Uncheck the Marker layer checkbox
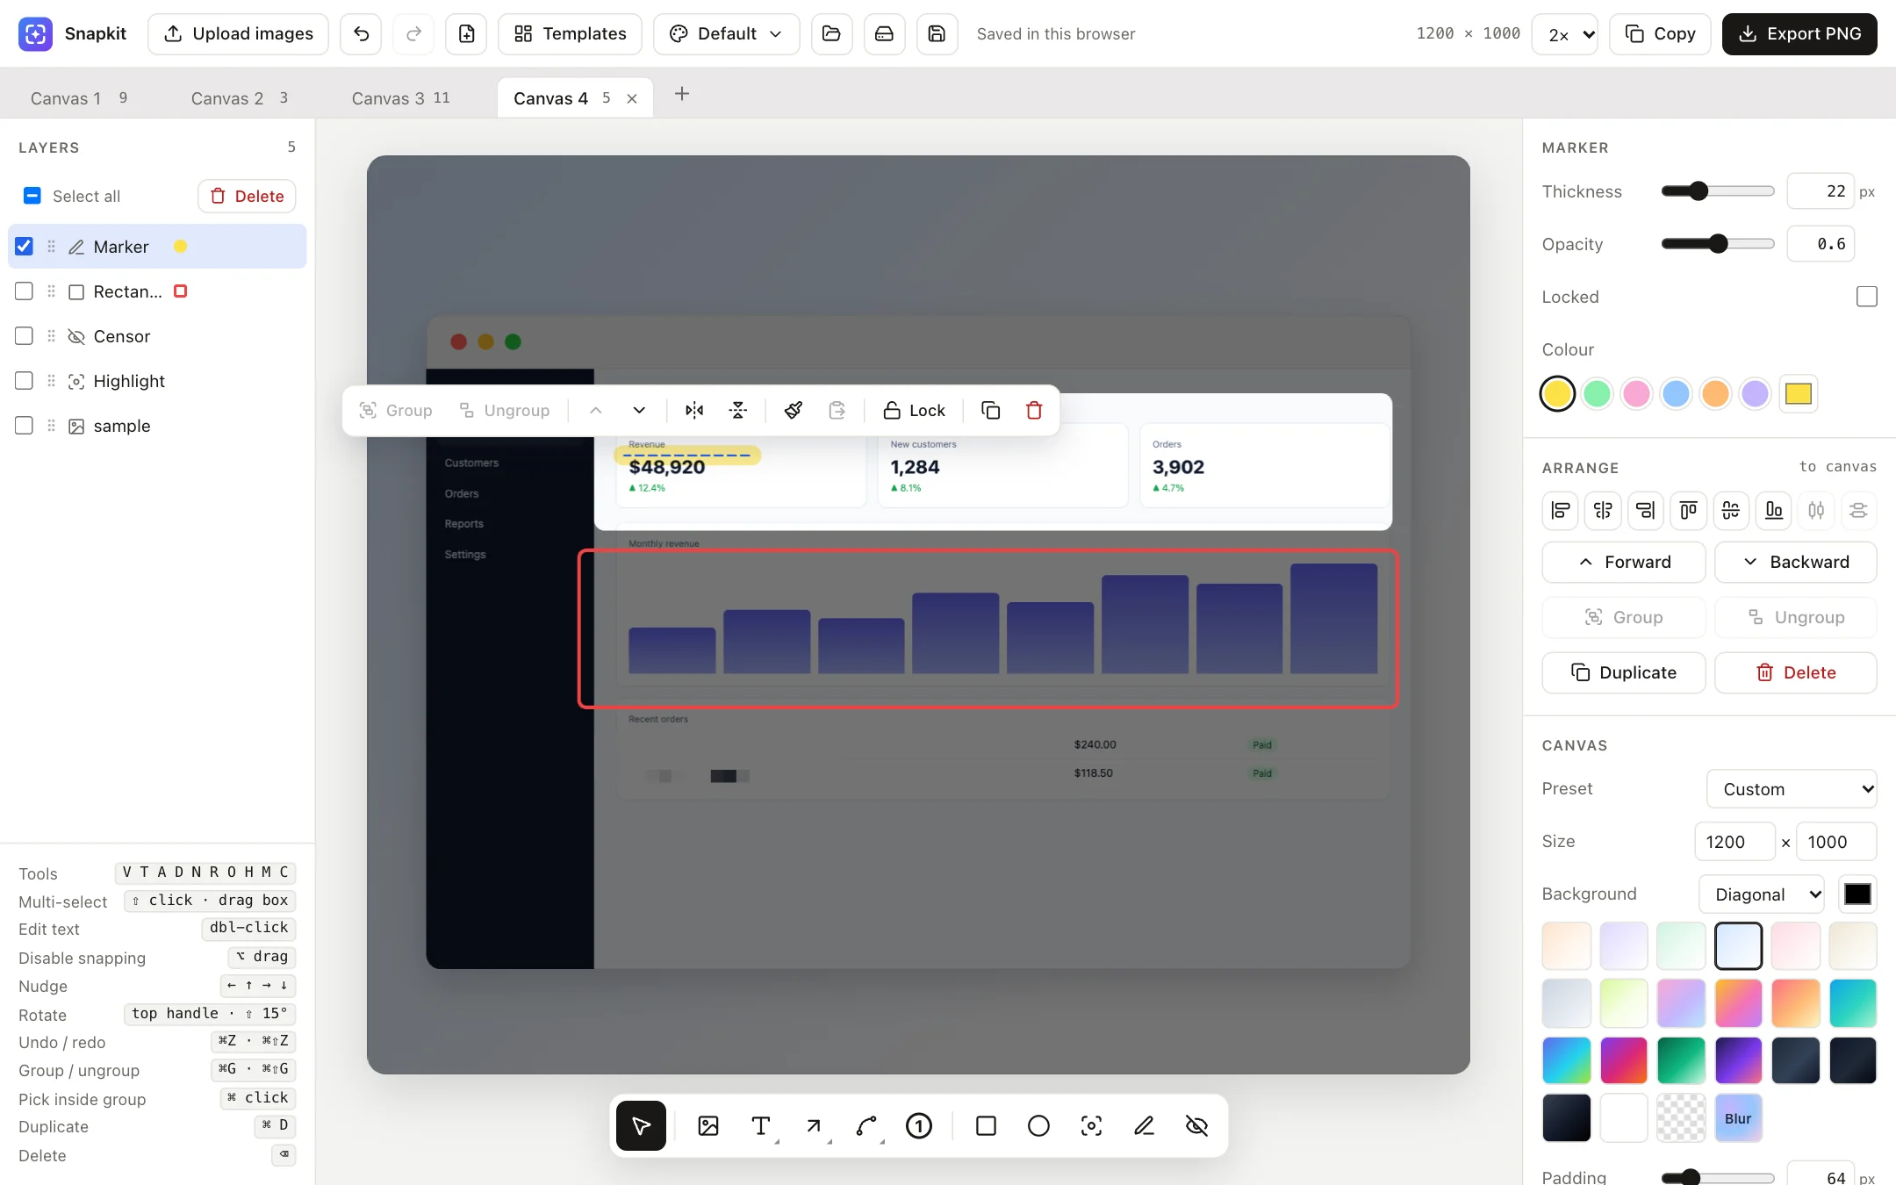Screen dimensions: 1896x1185 (x=25, y=247)
